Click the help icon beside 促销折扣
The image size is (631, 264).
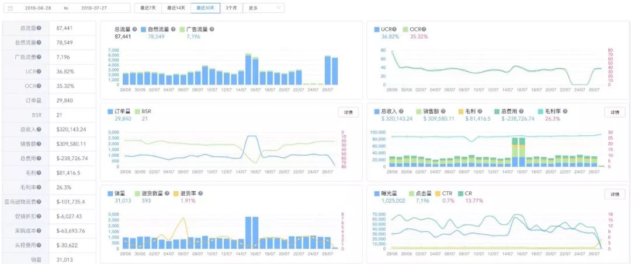(40, 216)
